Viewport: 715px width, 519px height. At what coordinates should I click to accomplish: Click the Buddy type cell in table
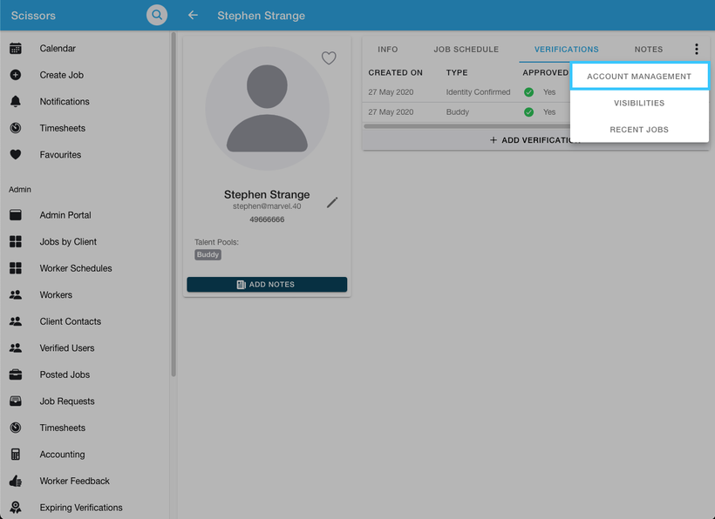tap(458, 112)
